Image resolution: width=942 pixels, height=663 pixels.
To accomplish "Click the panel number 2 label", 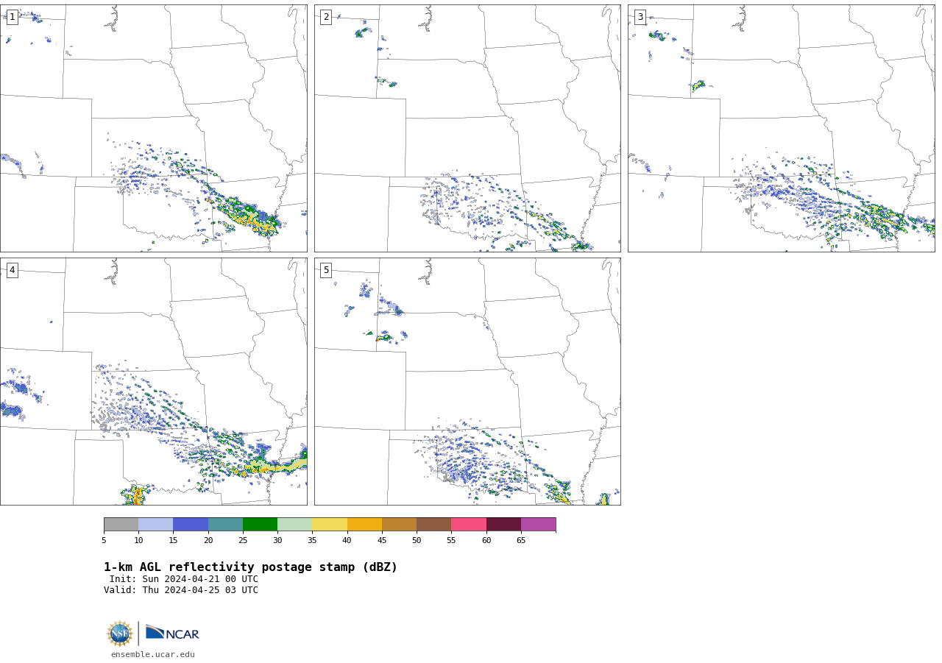I will (x=326, y=17).
